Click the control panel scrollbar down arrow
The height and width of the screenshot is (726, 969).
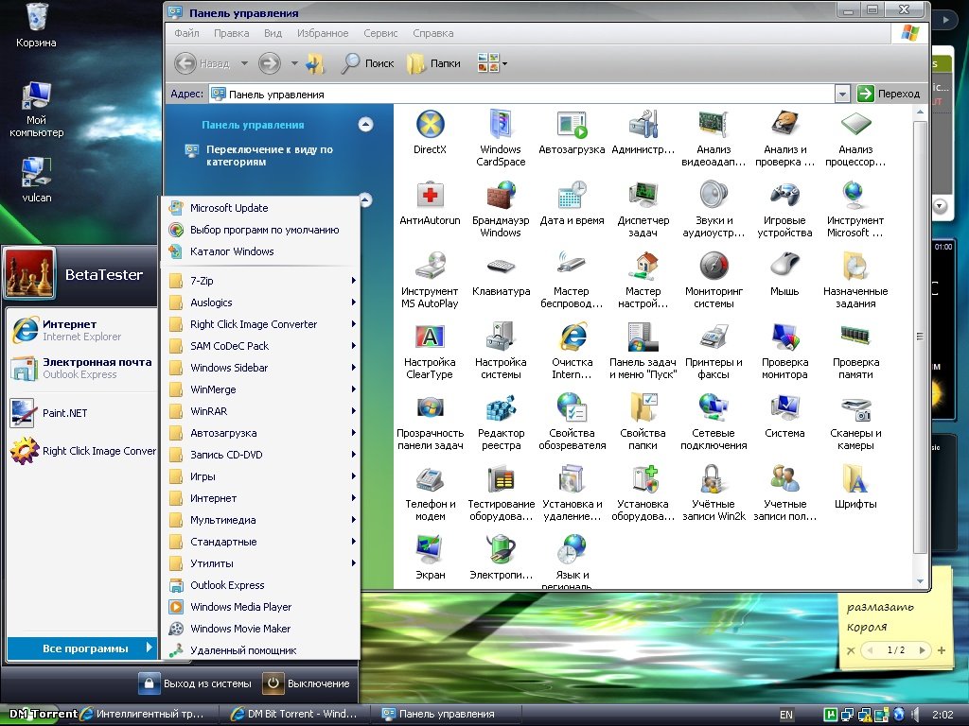coord(920,581)
